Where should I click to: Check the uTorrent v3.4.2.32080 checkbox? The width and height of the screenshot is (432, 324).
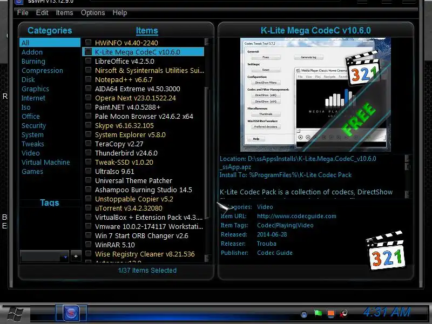[x=88, y=207]
